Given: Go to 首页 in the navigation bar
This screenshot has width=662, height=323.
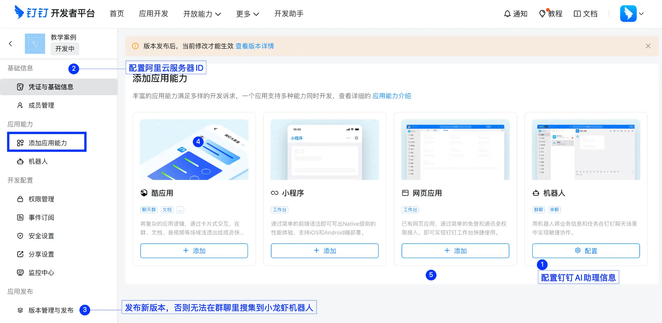Looking at the screenshot, I should (x=117, y=14).
